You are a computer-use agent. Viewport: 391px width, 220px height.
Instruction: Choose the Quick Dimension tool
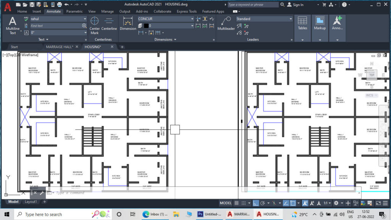pyautogui.click(x=151, y=33)
